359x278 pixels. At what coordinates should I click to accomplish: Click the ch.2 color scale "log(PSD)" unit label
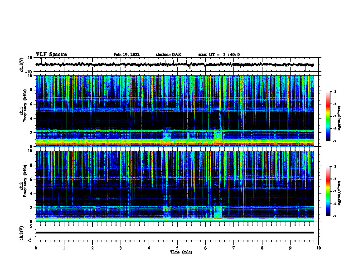click(x=339, y=193)
